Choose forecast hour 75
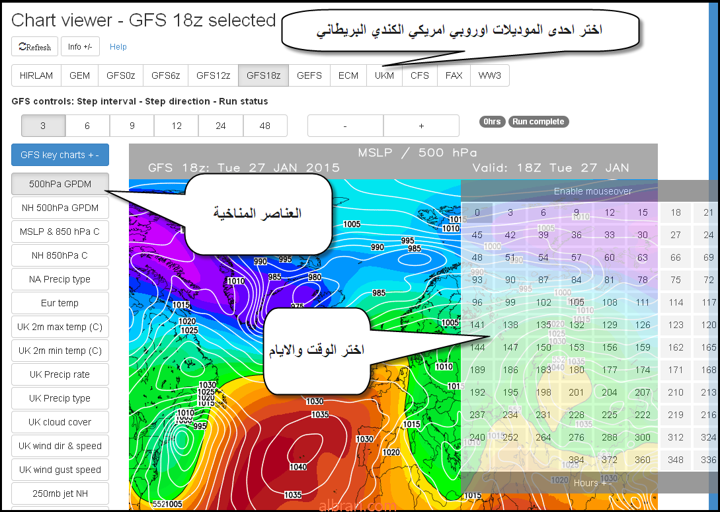Image resolution: width=720 pixels, height=512 pixels. 676,280
